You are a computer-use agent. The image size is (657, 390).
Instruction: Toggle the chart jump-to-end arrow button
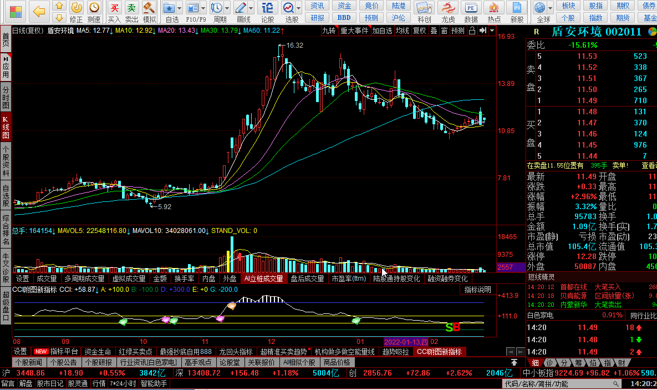483,31
